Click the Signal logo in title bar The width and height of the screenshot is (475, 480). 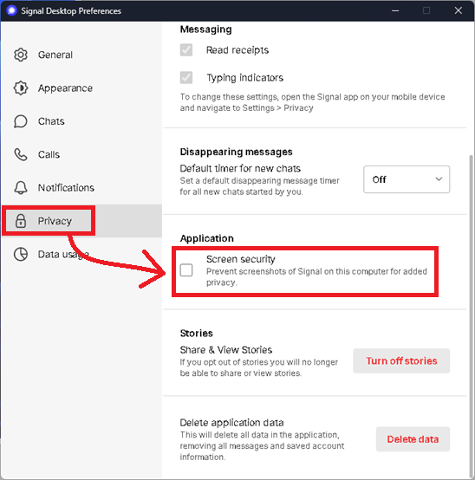pyautogui.click(x=11, y=10)
